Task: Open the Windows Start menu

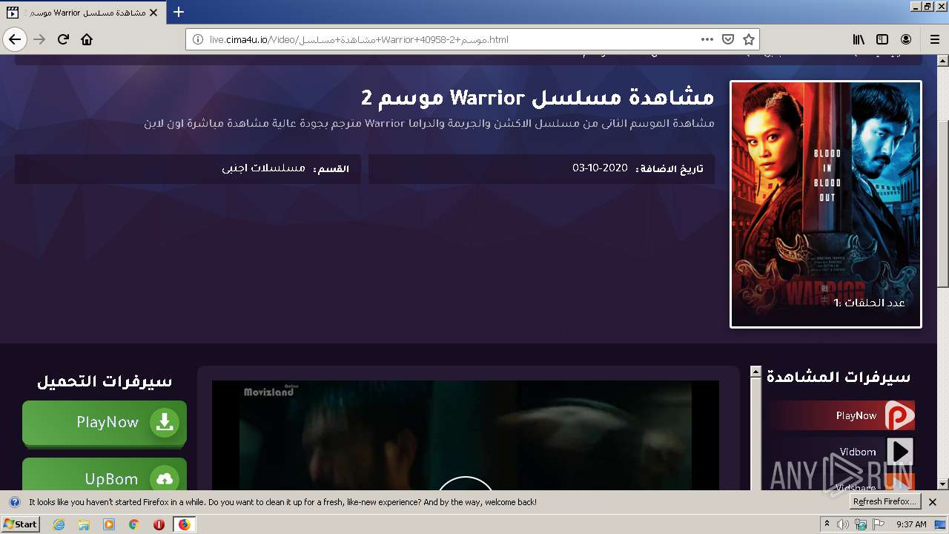Action: pyautogui.click(x=21, y=524)
